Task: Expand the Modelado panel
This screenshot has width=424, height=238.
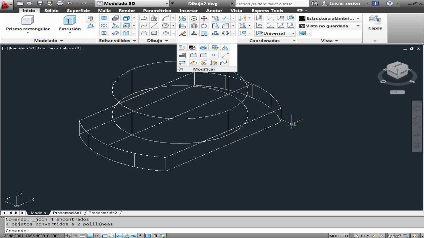Action: tap(48, 41)
